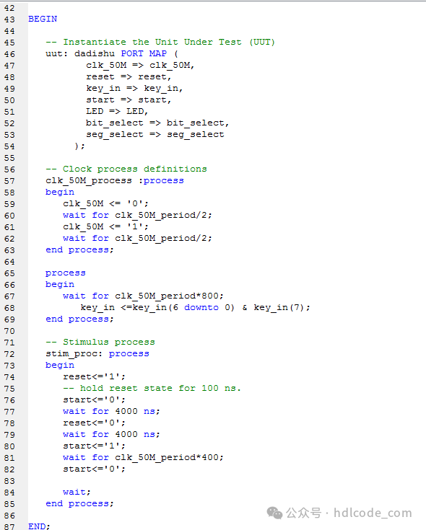
Task: Click the 'reset => reset,' port mapping
Action: pyautogui.click(x=129, y=76)
